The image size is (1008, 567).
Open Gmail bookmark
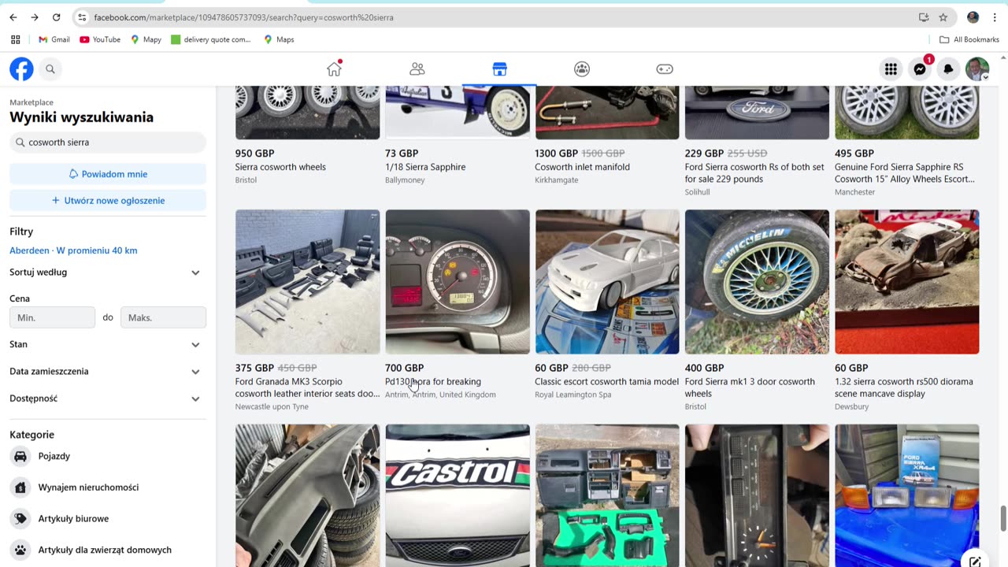tap(54, 39)
